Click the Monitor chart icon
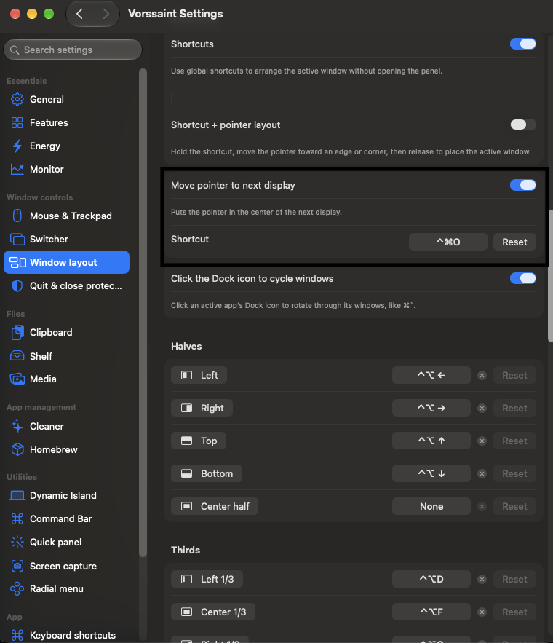The height and width of the screenshot is (643, 553). click(17, 170)
